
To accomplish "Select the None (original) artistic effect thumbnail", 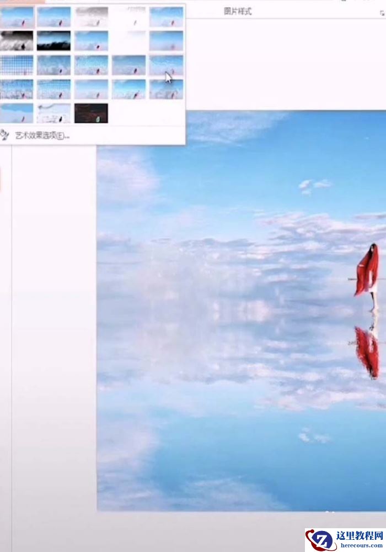I will [17, 17].
